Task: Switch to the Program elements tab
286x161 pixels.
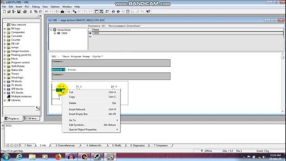Action: tap(13, 119)
